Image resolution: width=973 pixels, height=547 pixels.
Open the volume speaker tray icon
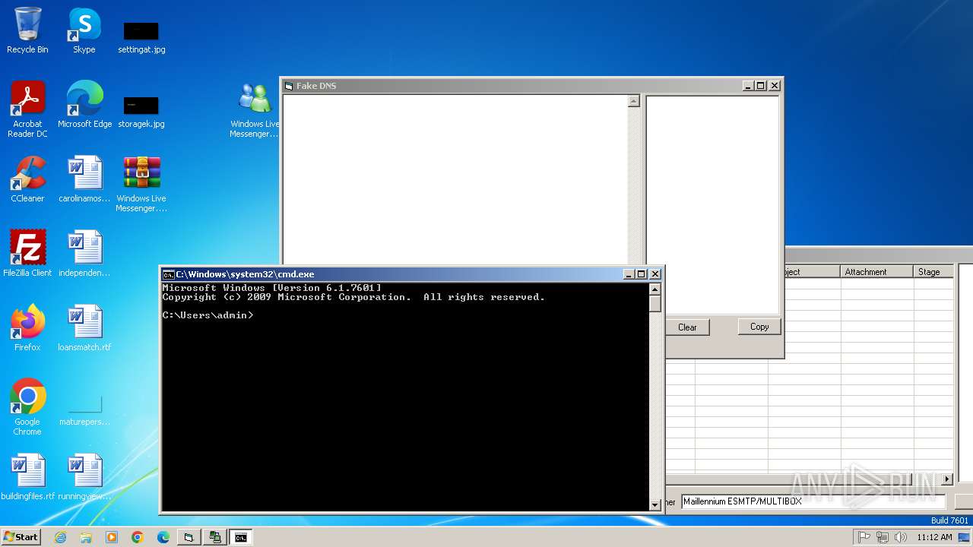901,537
